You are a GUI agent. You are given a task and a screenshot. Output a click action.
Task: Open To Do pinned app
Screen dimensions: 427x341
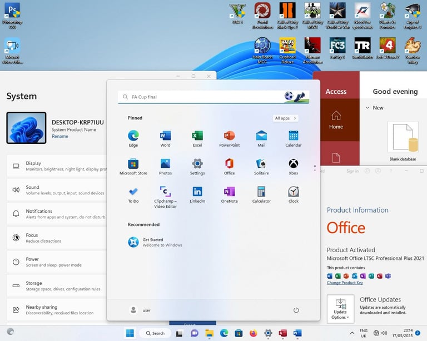(133, 195)
